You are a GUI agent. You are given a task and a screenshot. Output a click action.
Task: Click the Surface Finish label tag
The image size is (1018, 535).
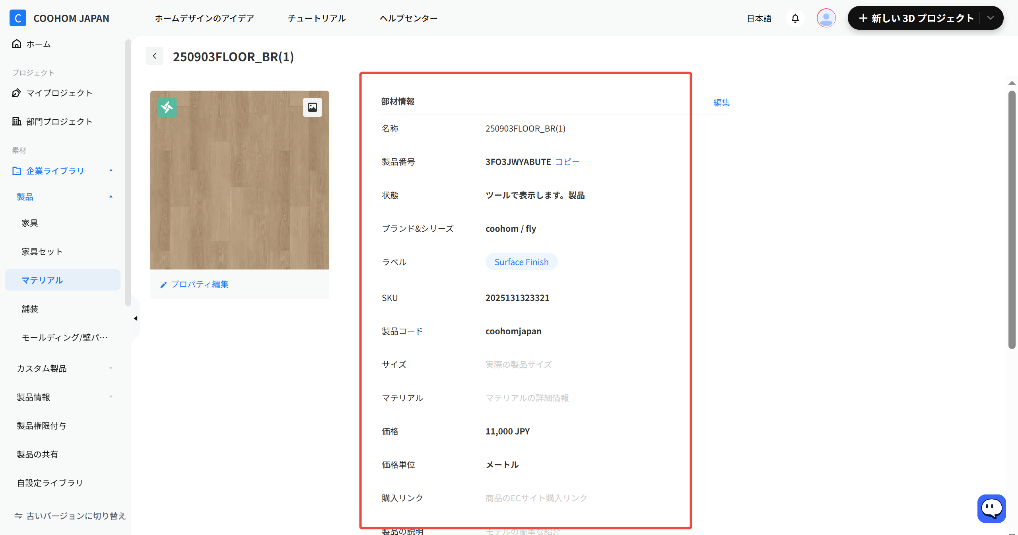[521, 262]
